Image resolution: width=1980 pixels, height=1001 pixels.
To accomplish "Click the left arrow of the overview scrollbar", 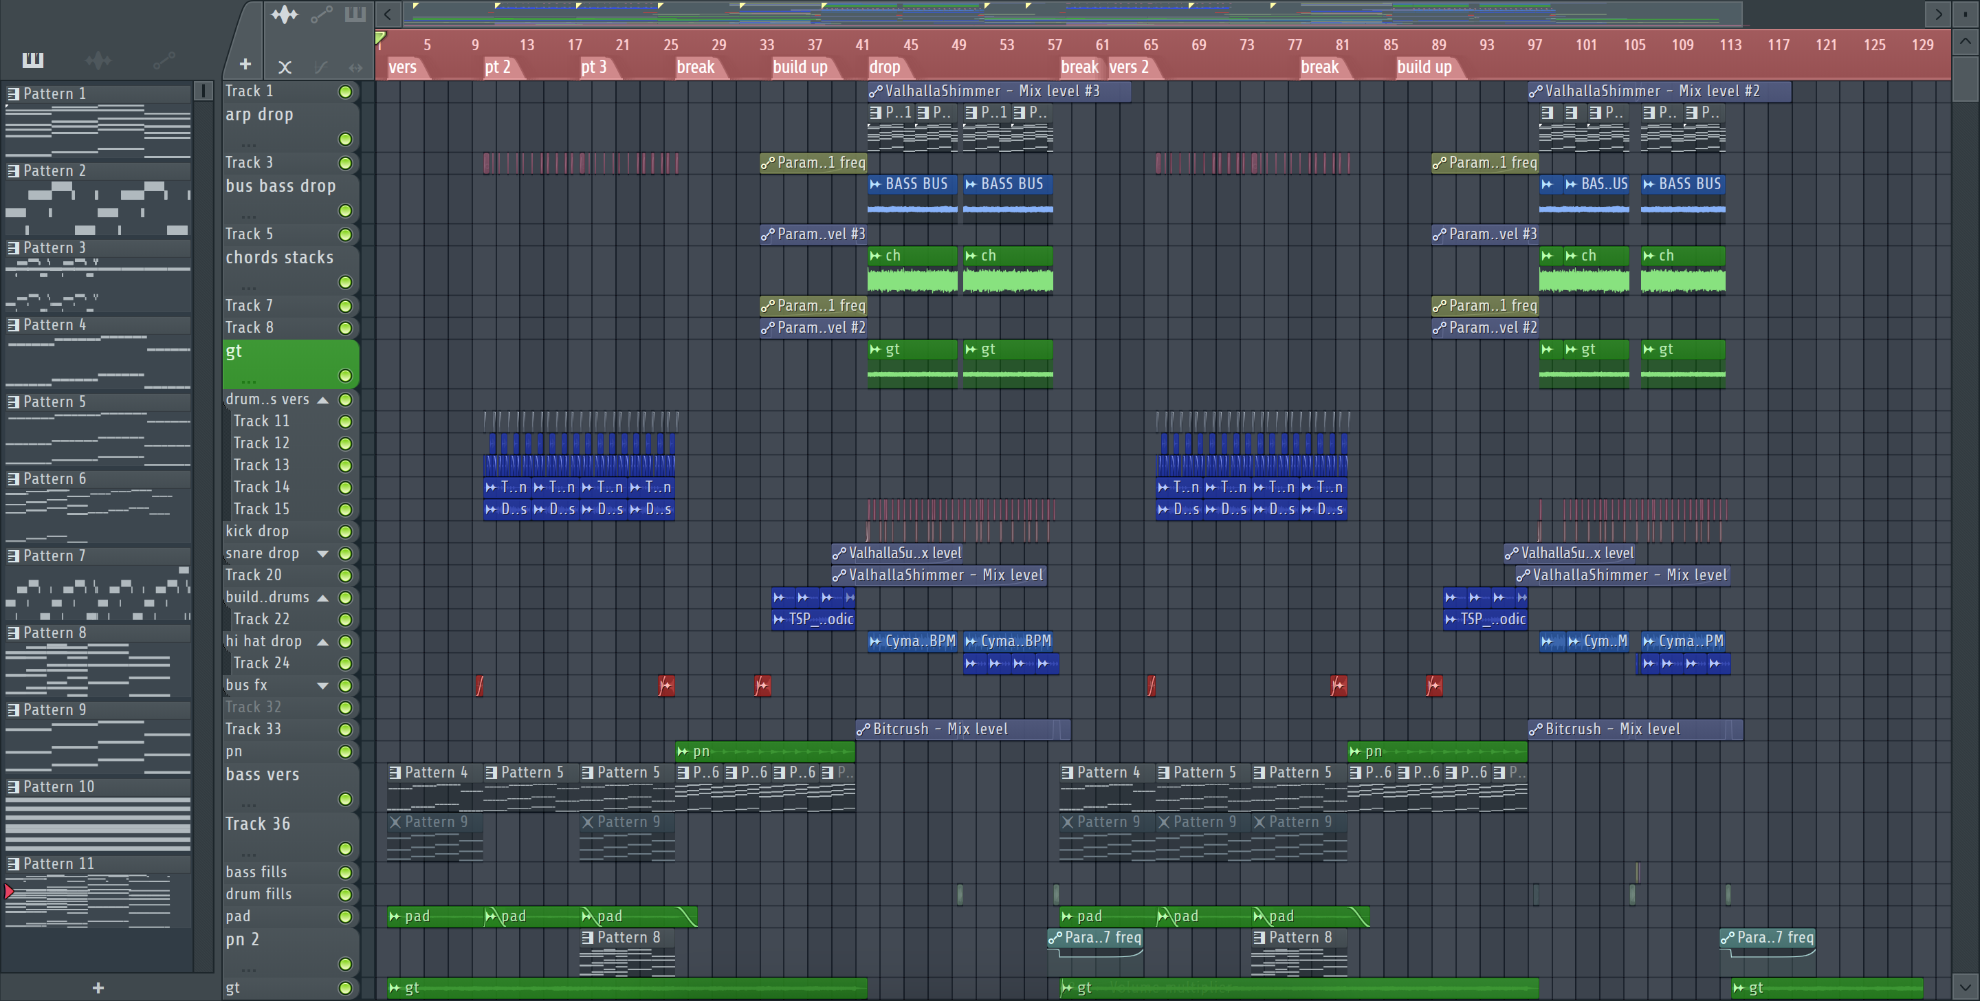I will [x=387, y=14].
